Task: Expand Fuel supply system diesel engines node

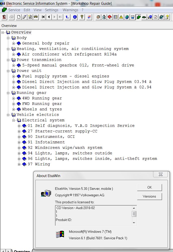Action: 14,76
